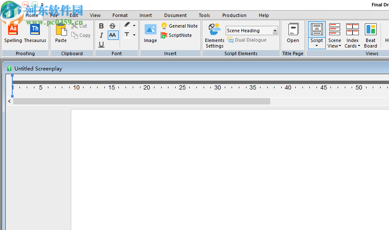Toggle Italic formatting
This screenshot has width=389, height=230.
pyautogui.click(x=101, y=35)
